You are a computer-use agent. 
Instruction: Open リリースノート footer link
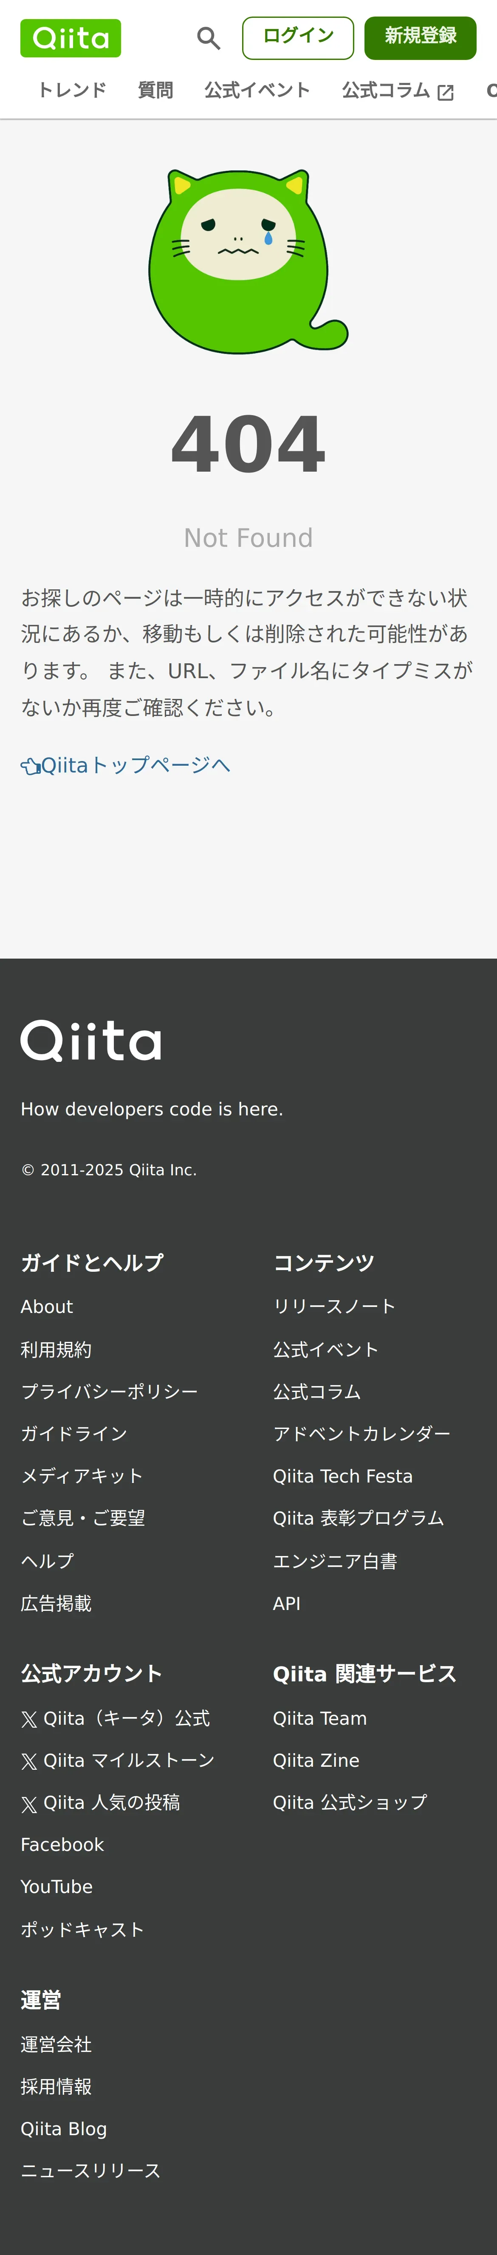pos(334,1306)
